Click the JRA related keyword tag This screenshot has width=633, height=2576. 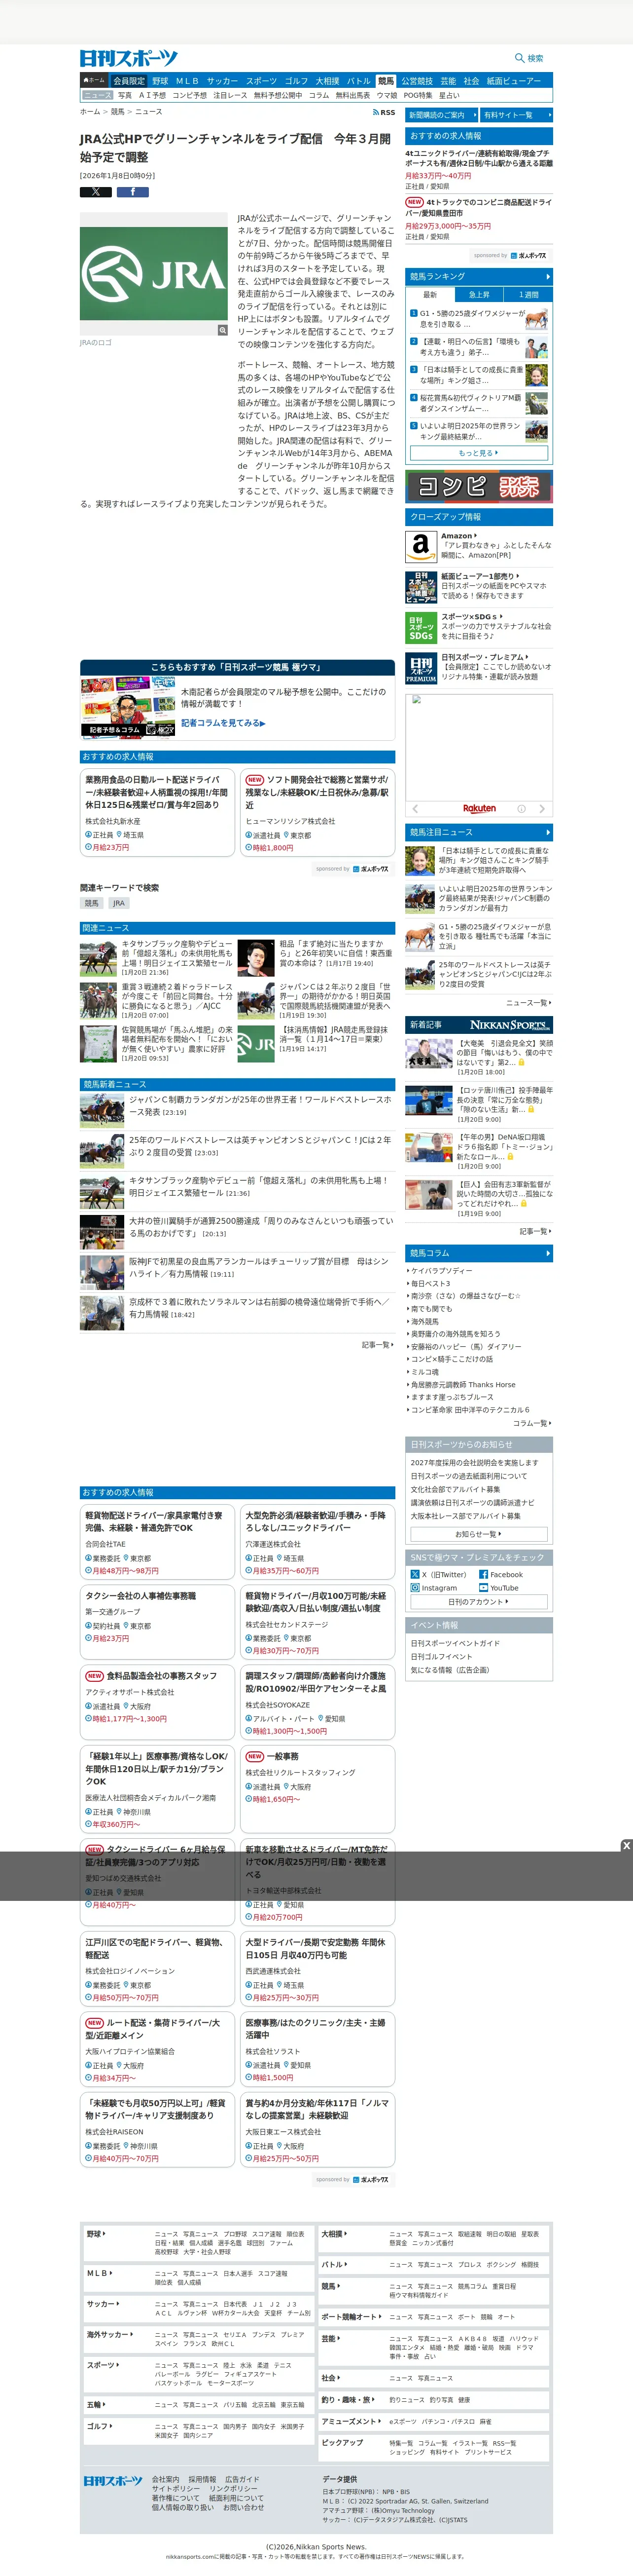point(118,903)
